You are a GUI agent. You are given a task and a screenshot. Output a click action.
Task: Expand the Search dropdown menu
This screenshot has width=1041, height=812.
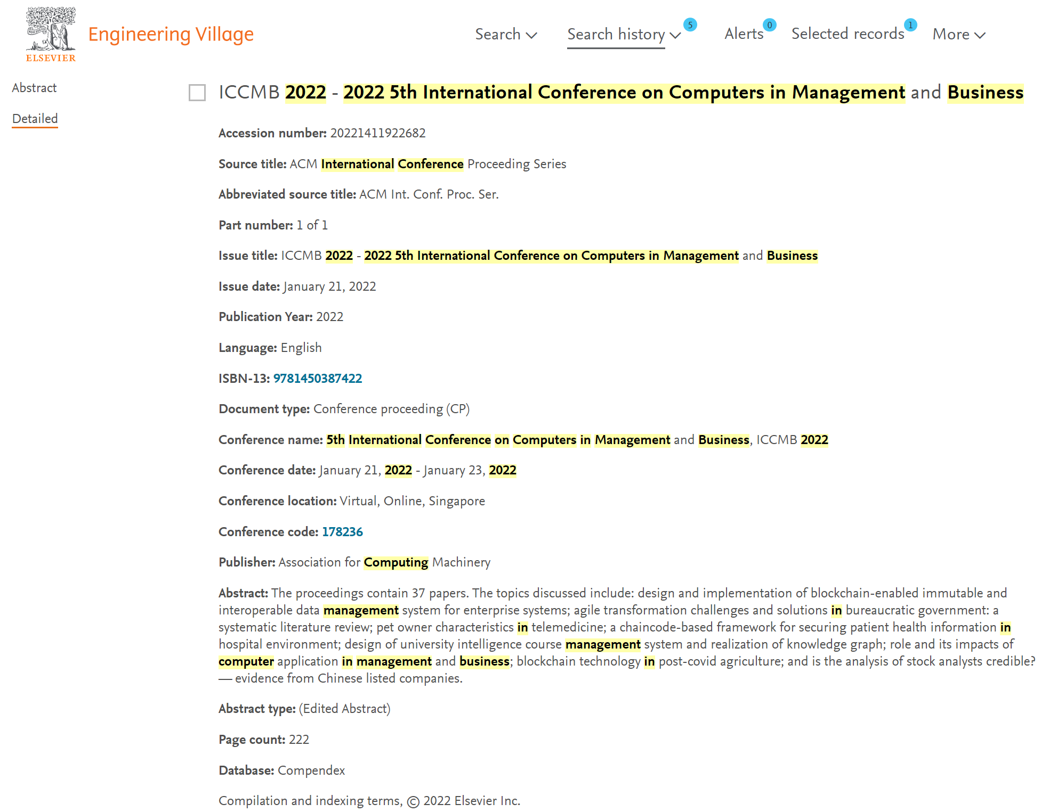click(x=506, y=34)
